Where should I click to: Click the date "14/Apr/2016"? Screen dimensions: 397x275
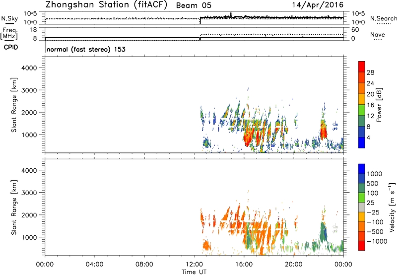pyautogui.click(x=318, y=5)
